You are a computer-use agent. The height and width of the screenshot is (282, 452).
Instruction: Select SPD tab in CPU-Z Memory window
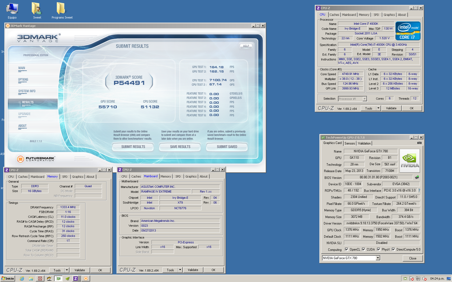coord(65,177)
